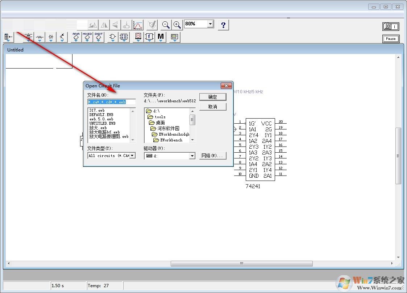This screenshot has width=407, height=293.
Task: Click the question mark help icon
Action: click(223, 25)
